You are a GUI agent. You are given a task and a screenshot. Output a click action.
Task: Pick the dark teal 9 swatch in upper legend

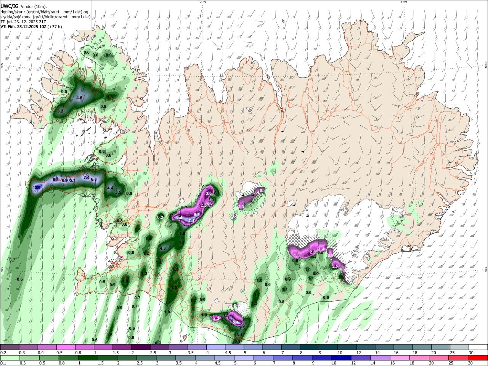tap(328, 347)
